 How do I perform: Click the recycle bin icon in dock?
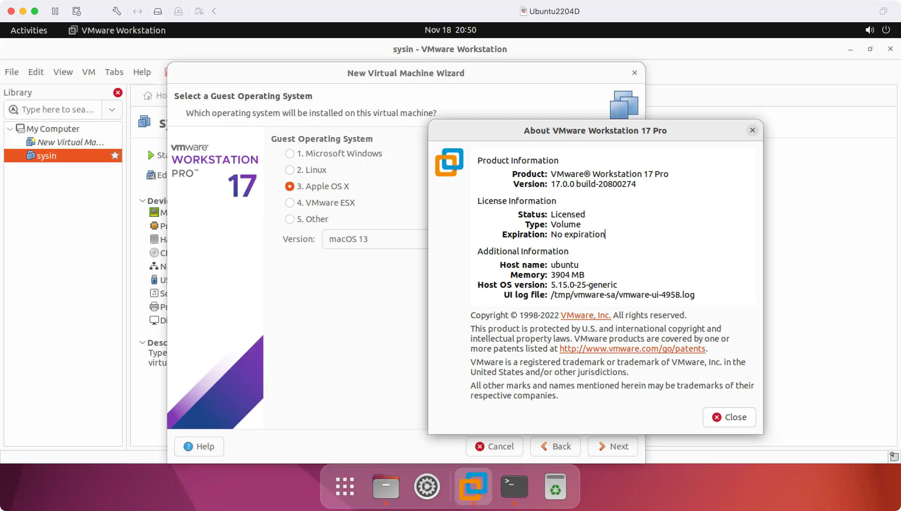coord(555,487)
